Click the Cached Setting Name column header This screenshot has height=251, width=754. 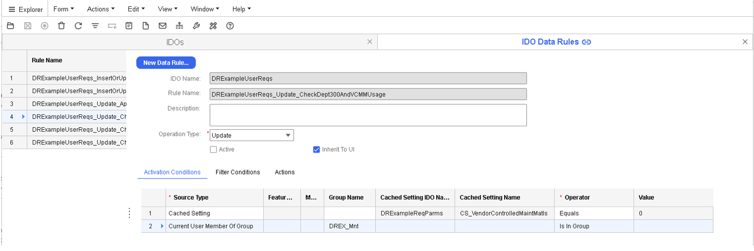[x=505, y=197]
